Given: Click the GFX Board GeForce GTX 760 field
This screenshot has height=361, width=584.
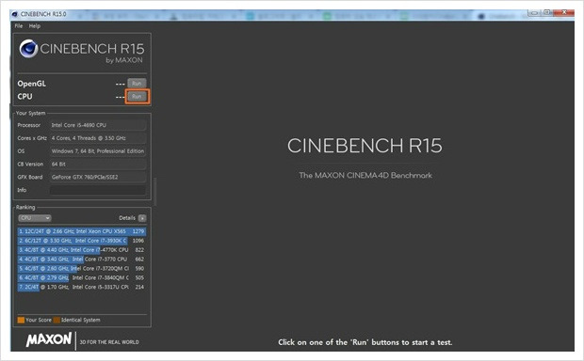Looking at the screenshot, I should tap(98, 177).
